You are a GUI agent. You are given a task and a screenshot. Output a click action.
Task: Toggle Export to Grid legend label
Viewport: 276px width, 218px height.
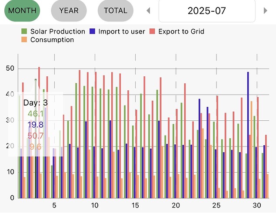tap(181, 31)
